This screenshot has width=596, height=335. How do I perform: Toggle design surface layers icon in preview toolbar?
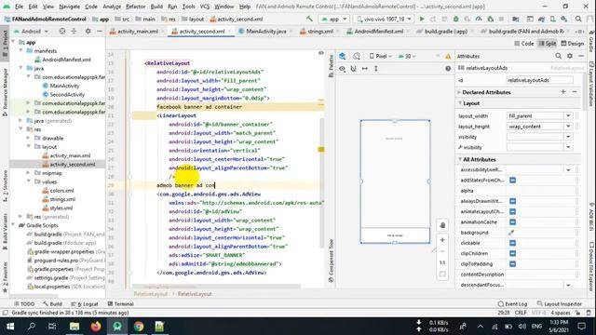pos(343,56)
